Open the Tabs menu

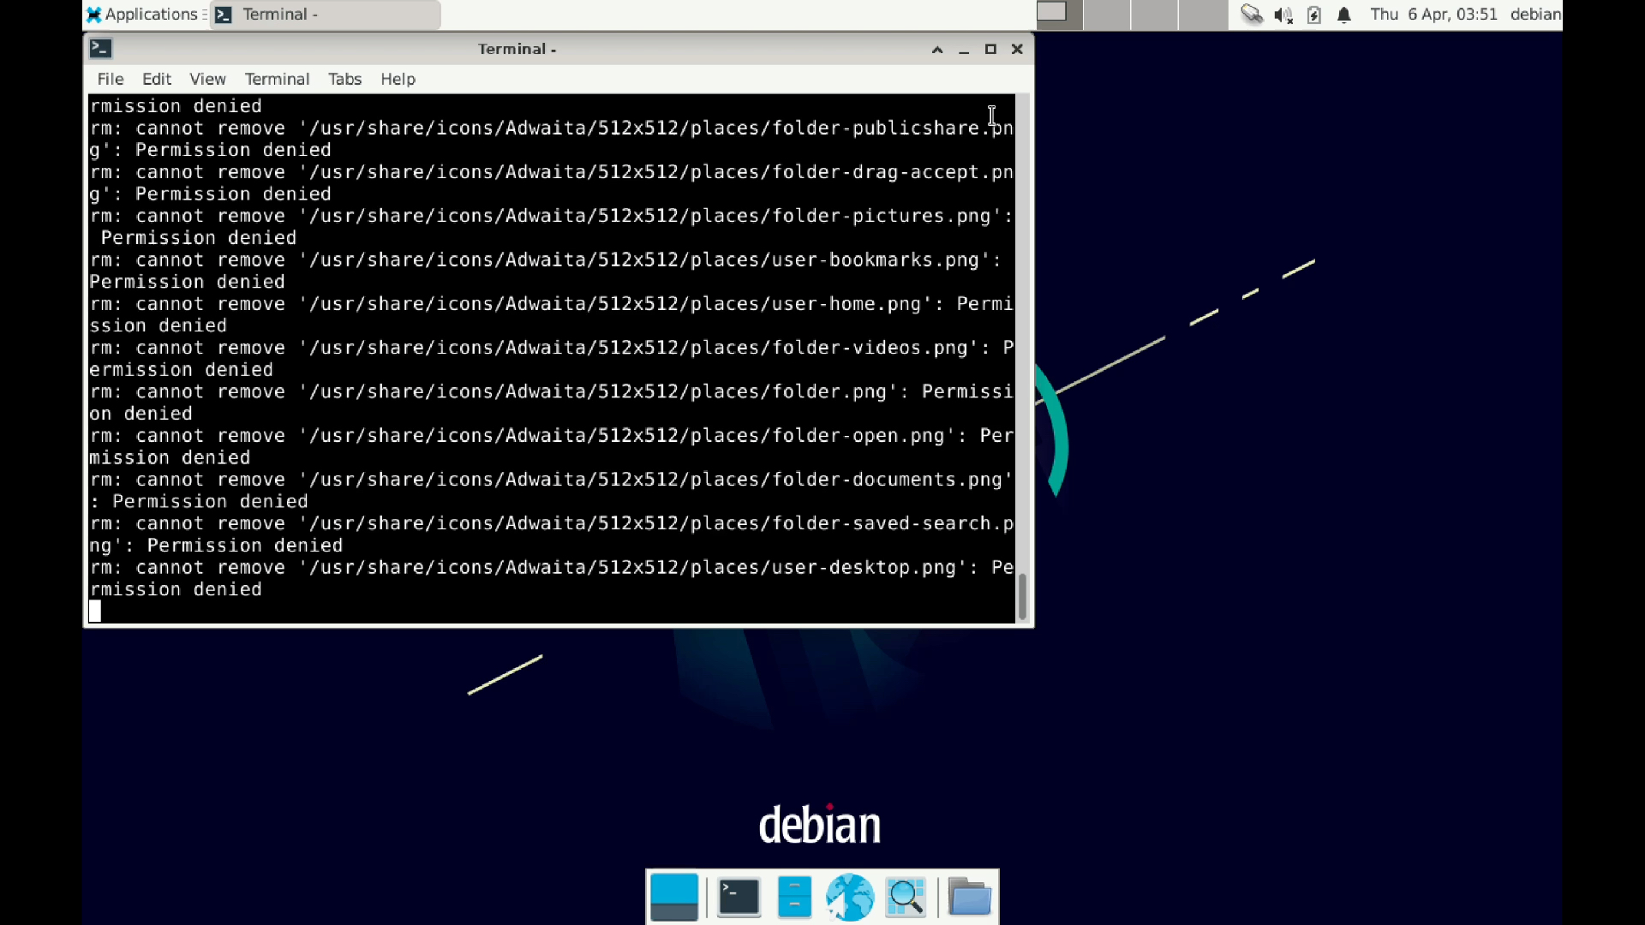[x=344, y=79]
